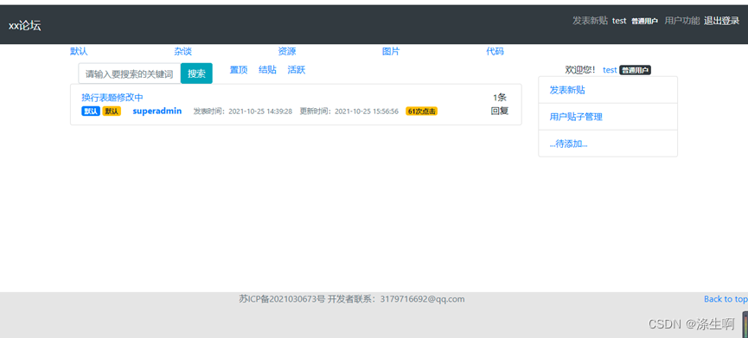Select the 苏ICP备2021030673号 footer text
This screenshot has width=748, height=338.
tap(283, 299)
